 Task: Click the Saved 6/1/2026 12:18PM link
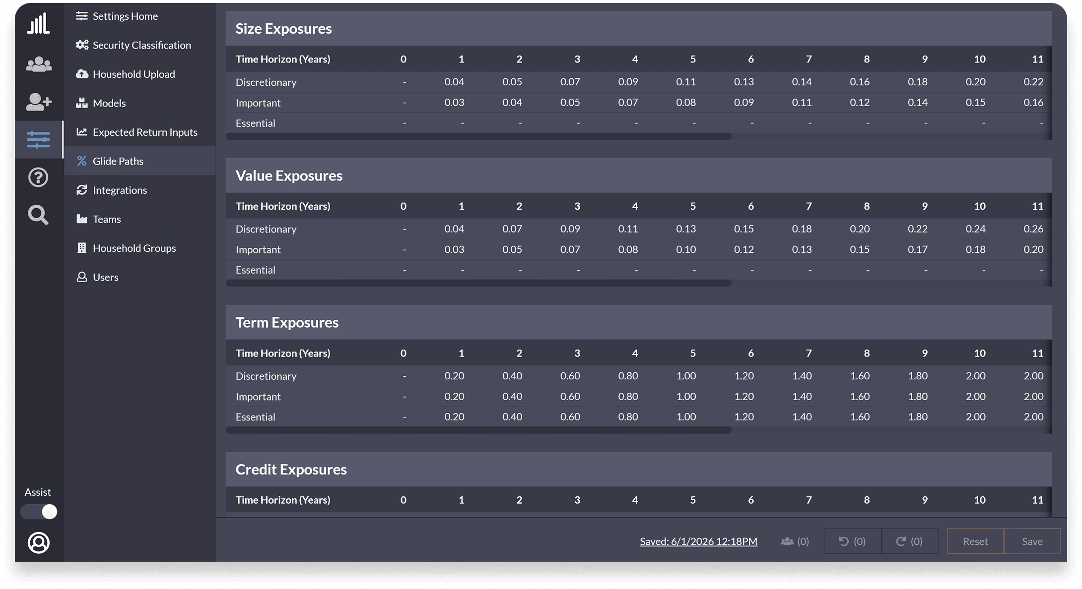point(698,541)
